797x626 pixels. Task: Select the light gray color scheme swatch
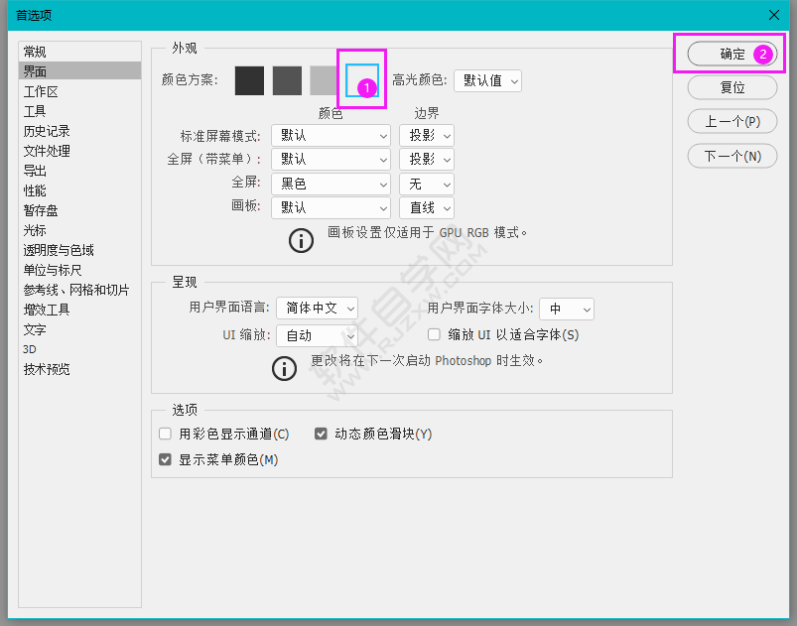[x=325, y=80]
